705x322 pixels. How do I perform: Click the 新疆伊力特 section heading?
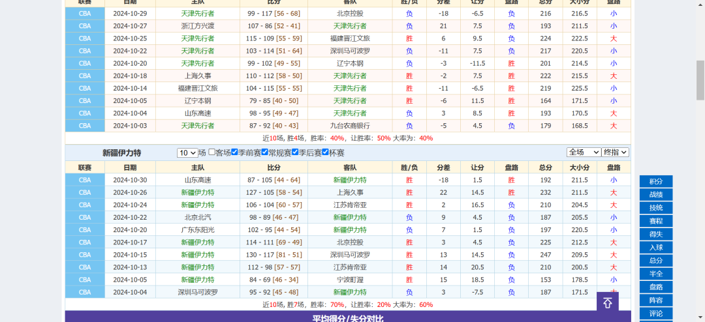[x=122, y=153]
